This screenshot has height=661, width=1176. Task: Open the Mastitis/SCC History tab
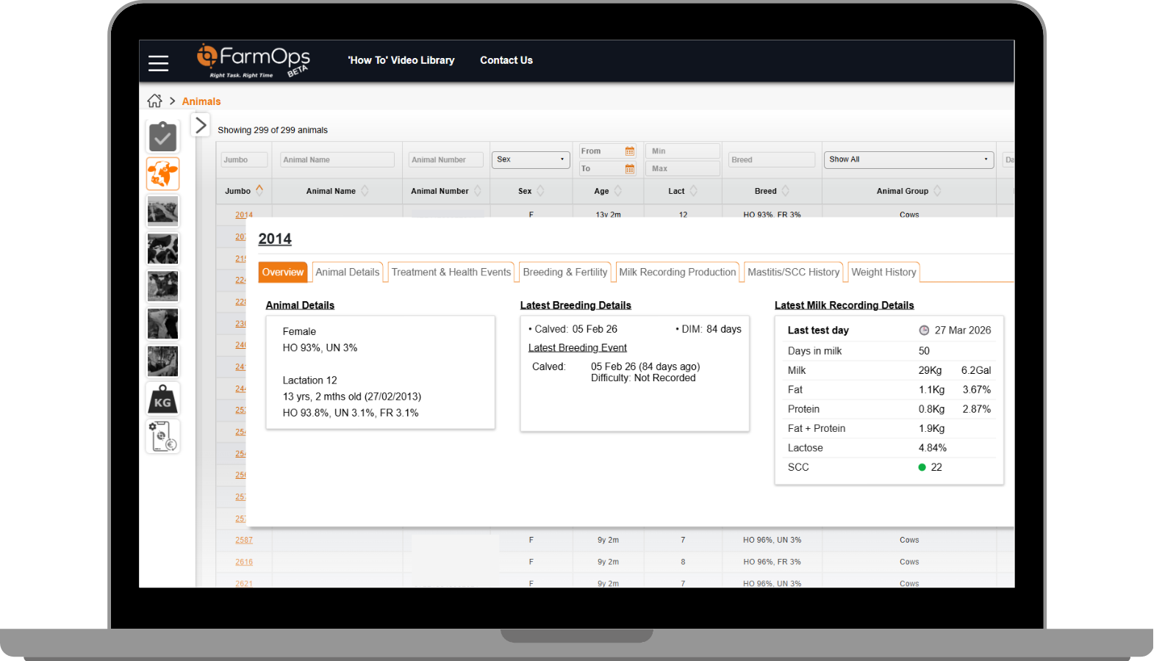pos(794,272)
